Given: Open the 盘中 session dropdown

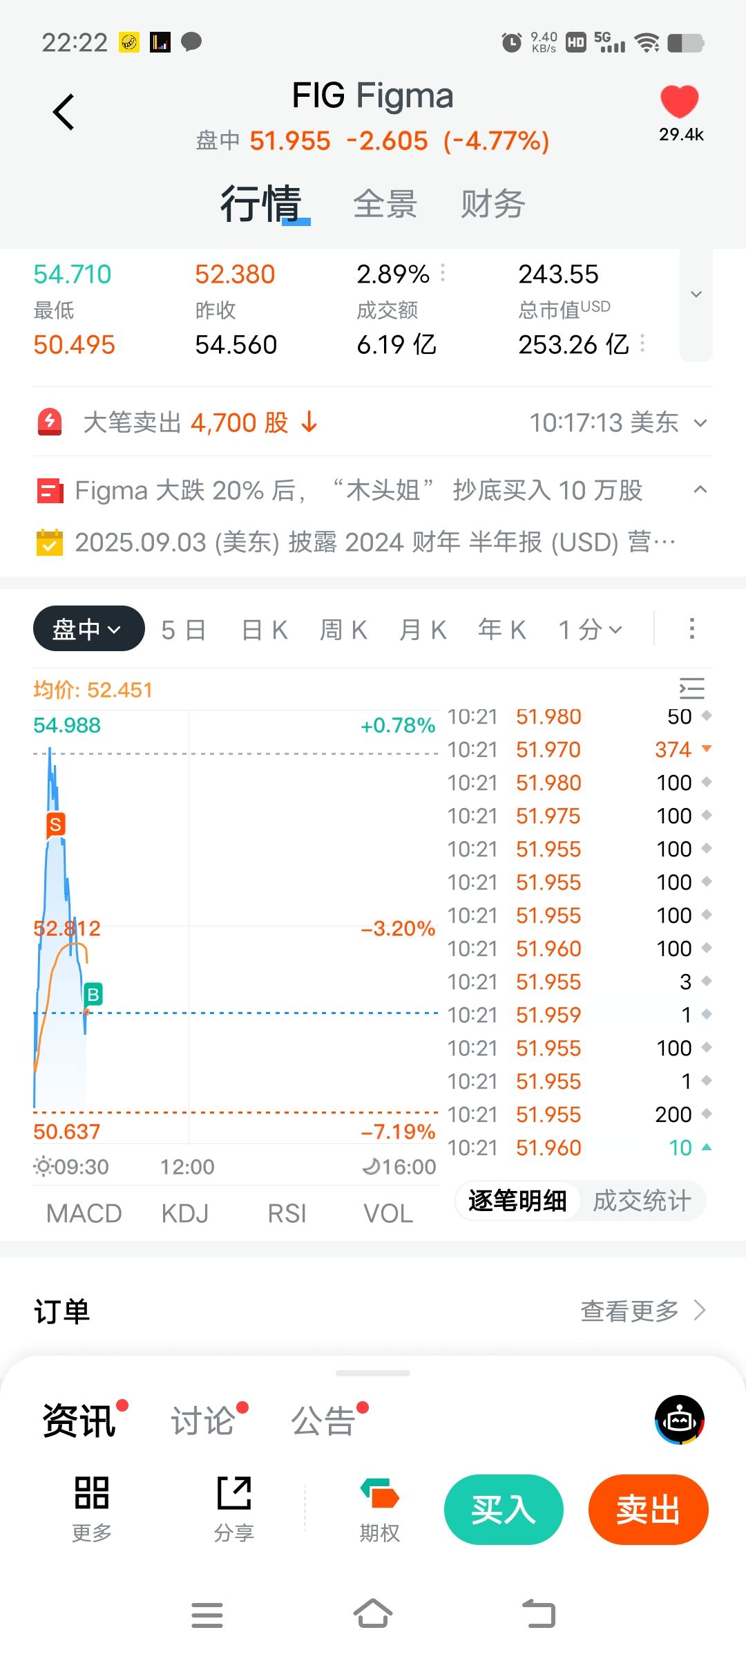Looking at the screenshot, I should click(88, 629).
